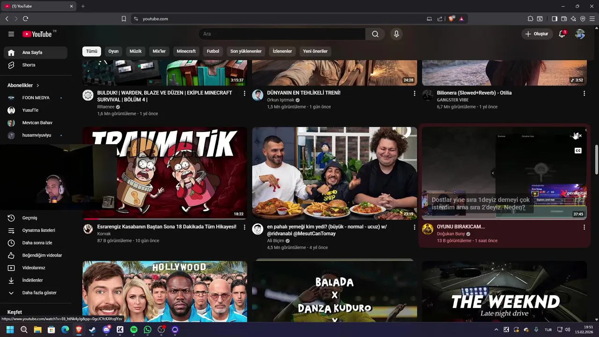Open İndirilenler downloads
The height and width of the screenshot is (337, 599).
click(x=36, y=280)
